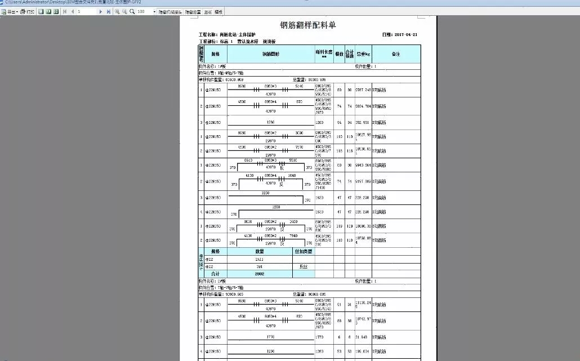The image size is (580, 361).
Task: Switch to 竖纸 portrait orientation
Action: pos(208,12)
